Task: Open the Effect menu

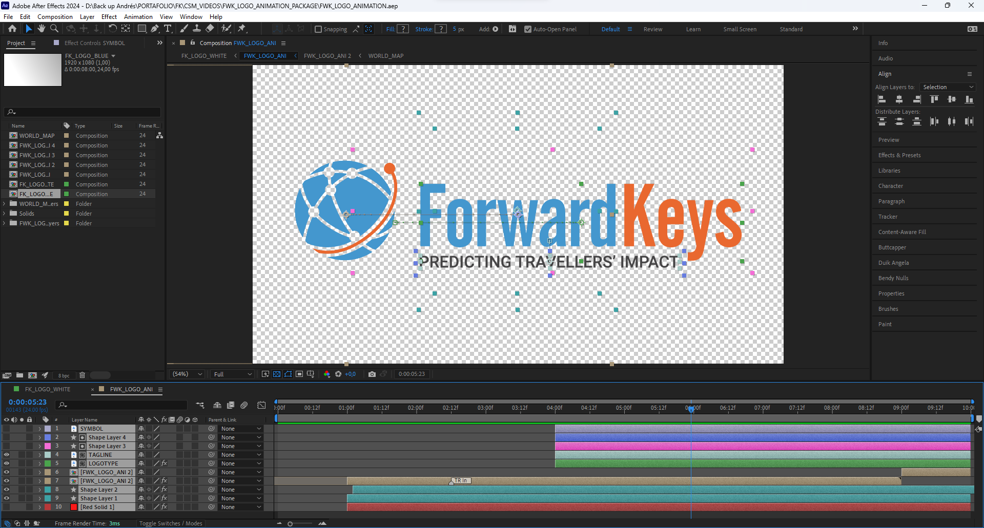Action: point(109,17)
